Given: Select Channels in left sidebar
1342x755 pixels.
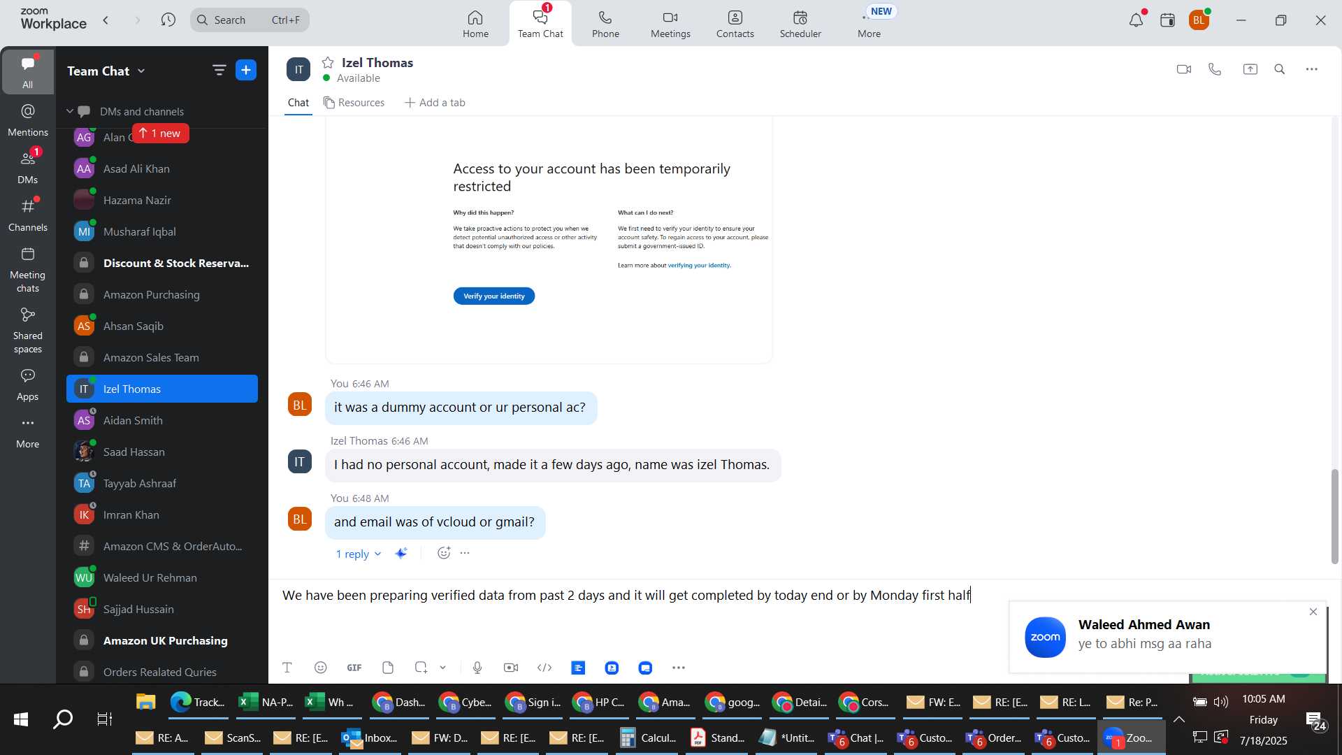Looking at the screenshot, I should (28, 215).
